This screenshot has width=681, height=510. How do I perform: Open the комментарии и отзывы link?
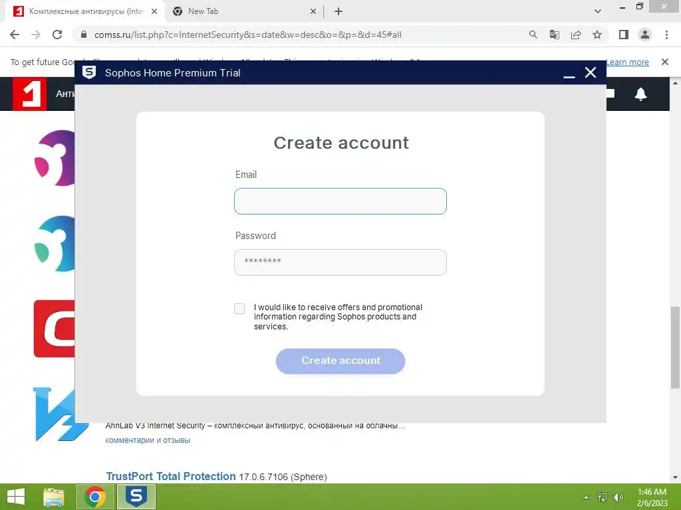coord(148,440)
